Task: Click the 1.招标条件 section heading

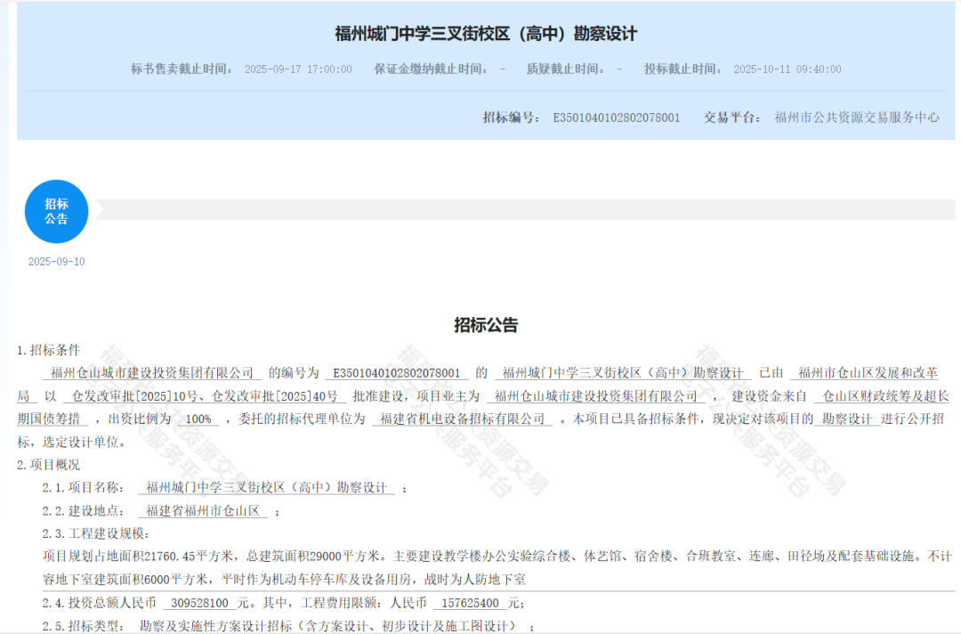Action: tap(49, 350)
